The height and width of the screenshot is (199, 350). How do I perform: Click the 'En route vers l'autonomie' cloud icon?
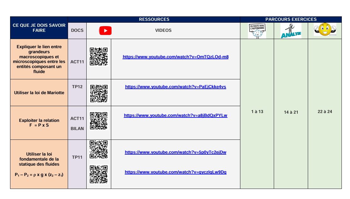click(257, 31)
